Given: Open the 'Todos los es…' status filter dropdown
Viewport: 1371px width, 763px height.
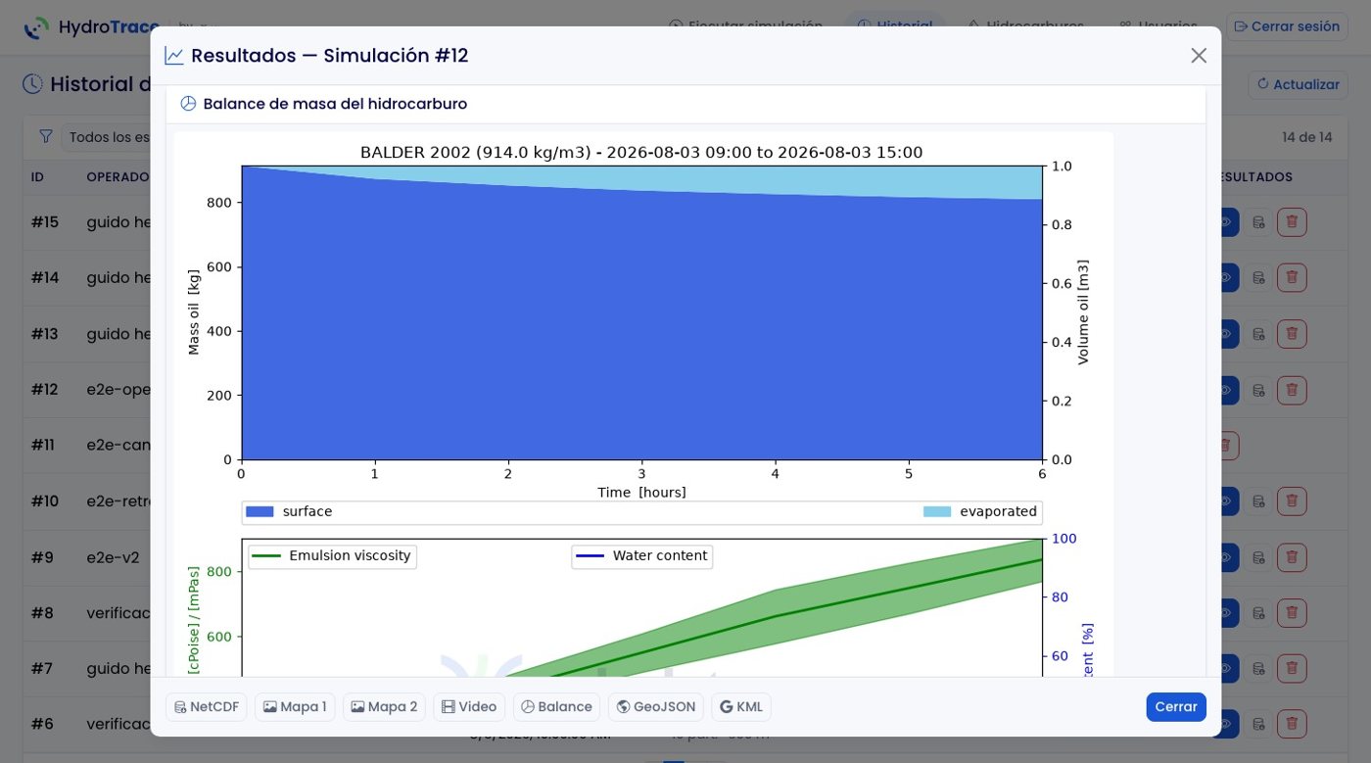Looking at the screenshot, I should pos(106,137).
